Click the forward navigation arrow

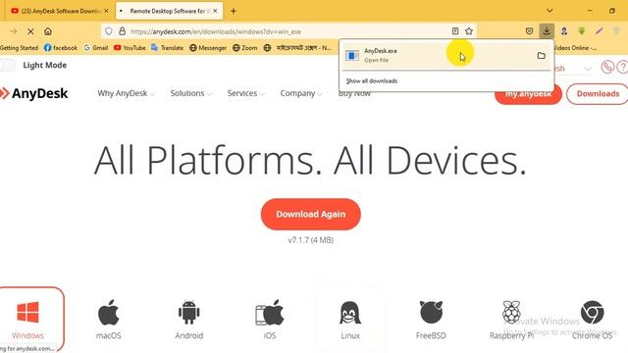(x=13, y=31)
